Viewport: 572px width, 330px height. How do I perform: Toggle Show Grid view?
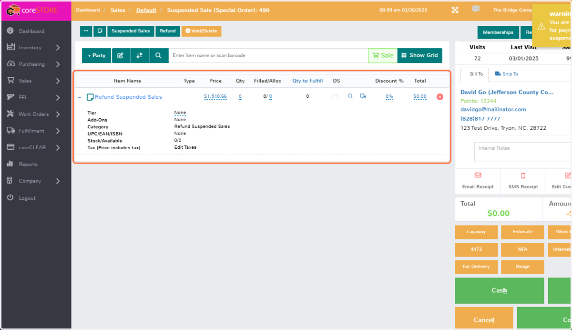click(x=420, y=55)
